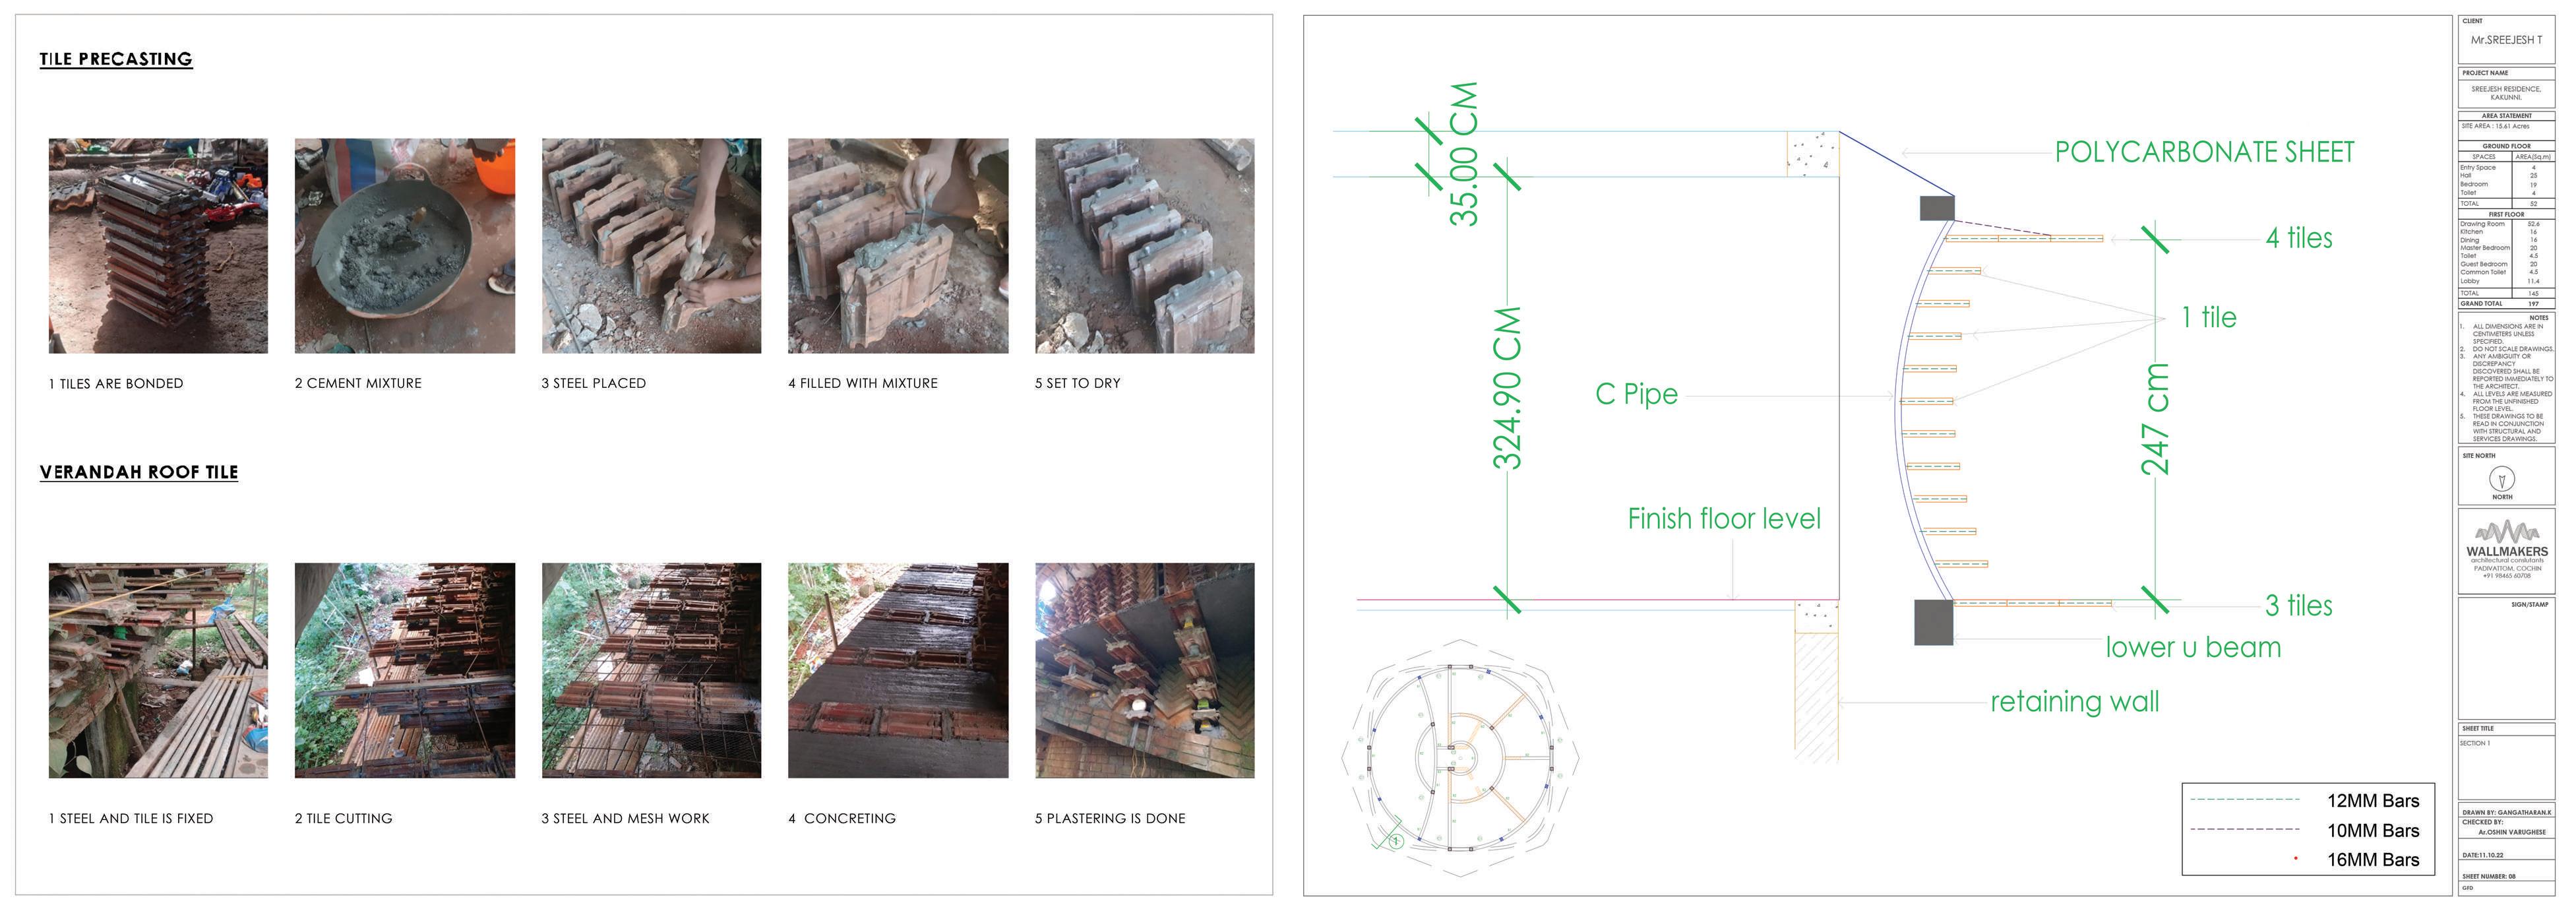Screen dimensions: 2576x911
Task: Open the 'Set to dry' photo
Action: 1144,246
